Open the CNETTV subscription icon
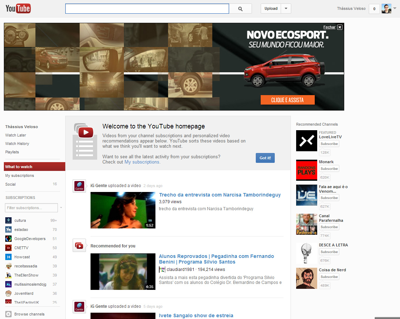This screenshot has width=400, height=319. click(8, 248)
